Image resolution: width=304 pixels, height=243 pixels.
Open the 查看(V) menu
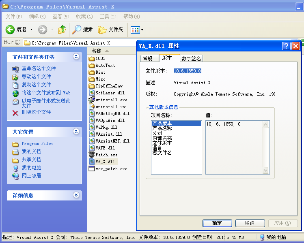pos(61,17)
